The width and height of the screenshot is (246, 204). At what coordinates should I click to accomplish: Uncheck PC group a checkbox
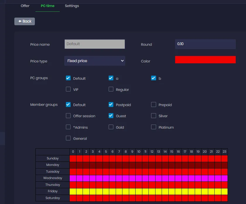click(x=111, y=78)
